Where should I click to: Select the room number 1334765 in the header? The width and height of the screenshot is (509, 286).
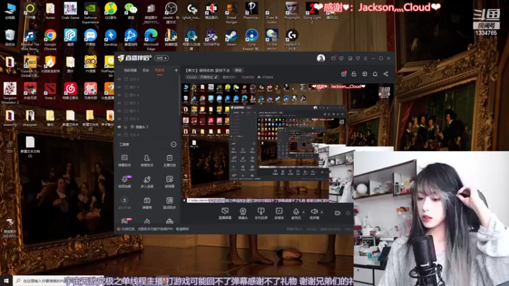pos(248,77)
